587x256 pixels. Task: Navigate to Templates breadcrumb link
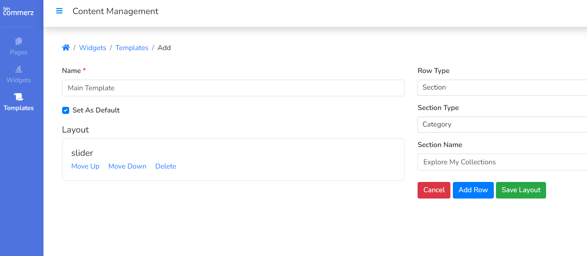(132, 48)
